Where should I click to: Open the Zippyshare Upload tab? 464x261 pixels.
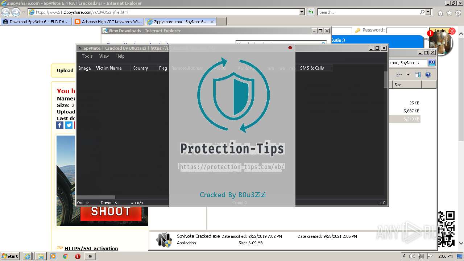pos(65,71)
